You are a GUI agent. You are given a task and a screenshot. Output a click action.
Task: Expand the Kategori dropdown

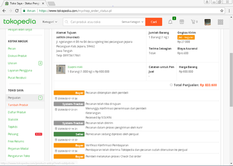tap(50, 22)
